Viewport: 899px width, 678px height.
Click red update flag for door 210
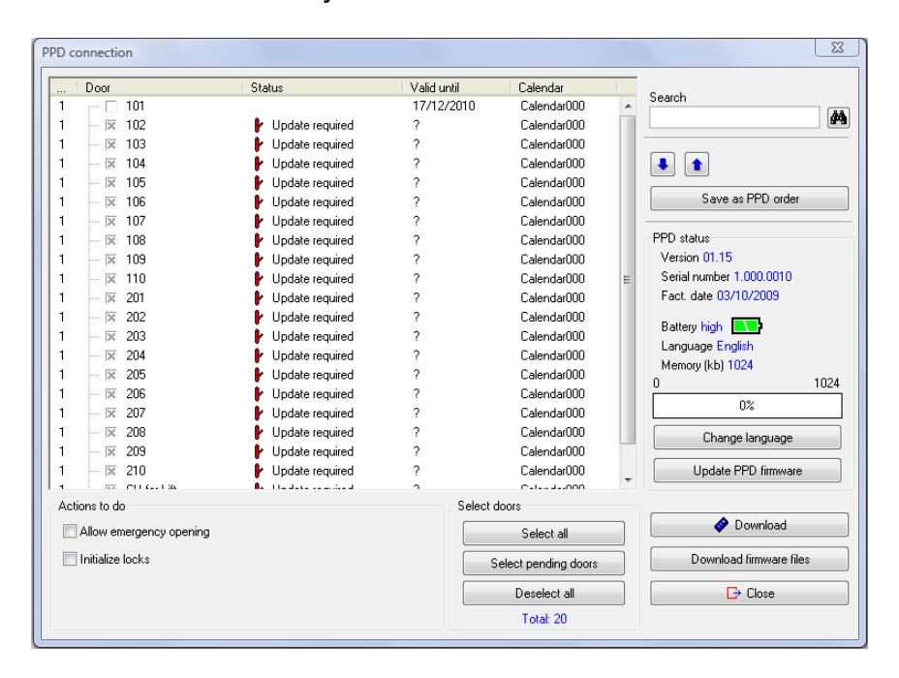click(259, 471)
